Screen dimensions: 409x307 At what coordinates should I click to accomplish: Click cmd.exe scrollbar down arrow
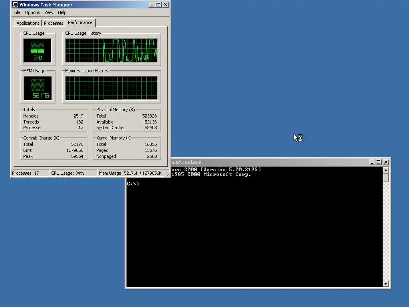click(386, 284)
